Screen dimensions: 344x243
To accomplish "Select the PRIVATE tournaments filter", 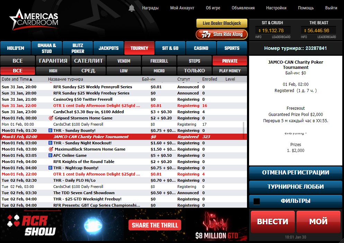I will pyautogui.click(x=230, y=61).
